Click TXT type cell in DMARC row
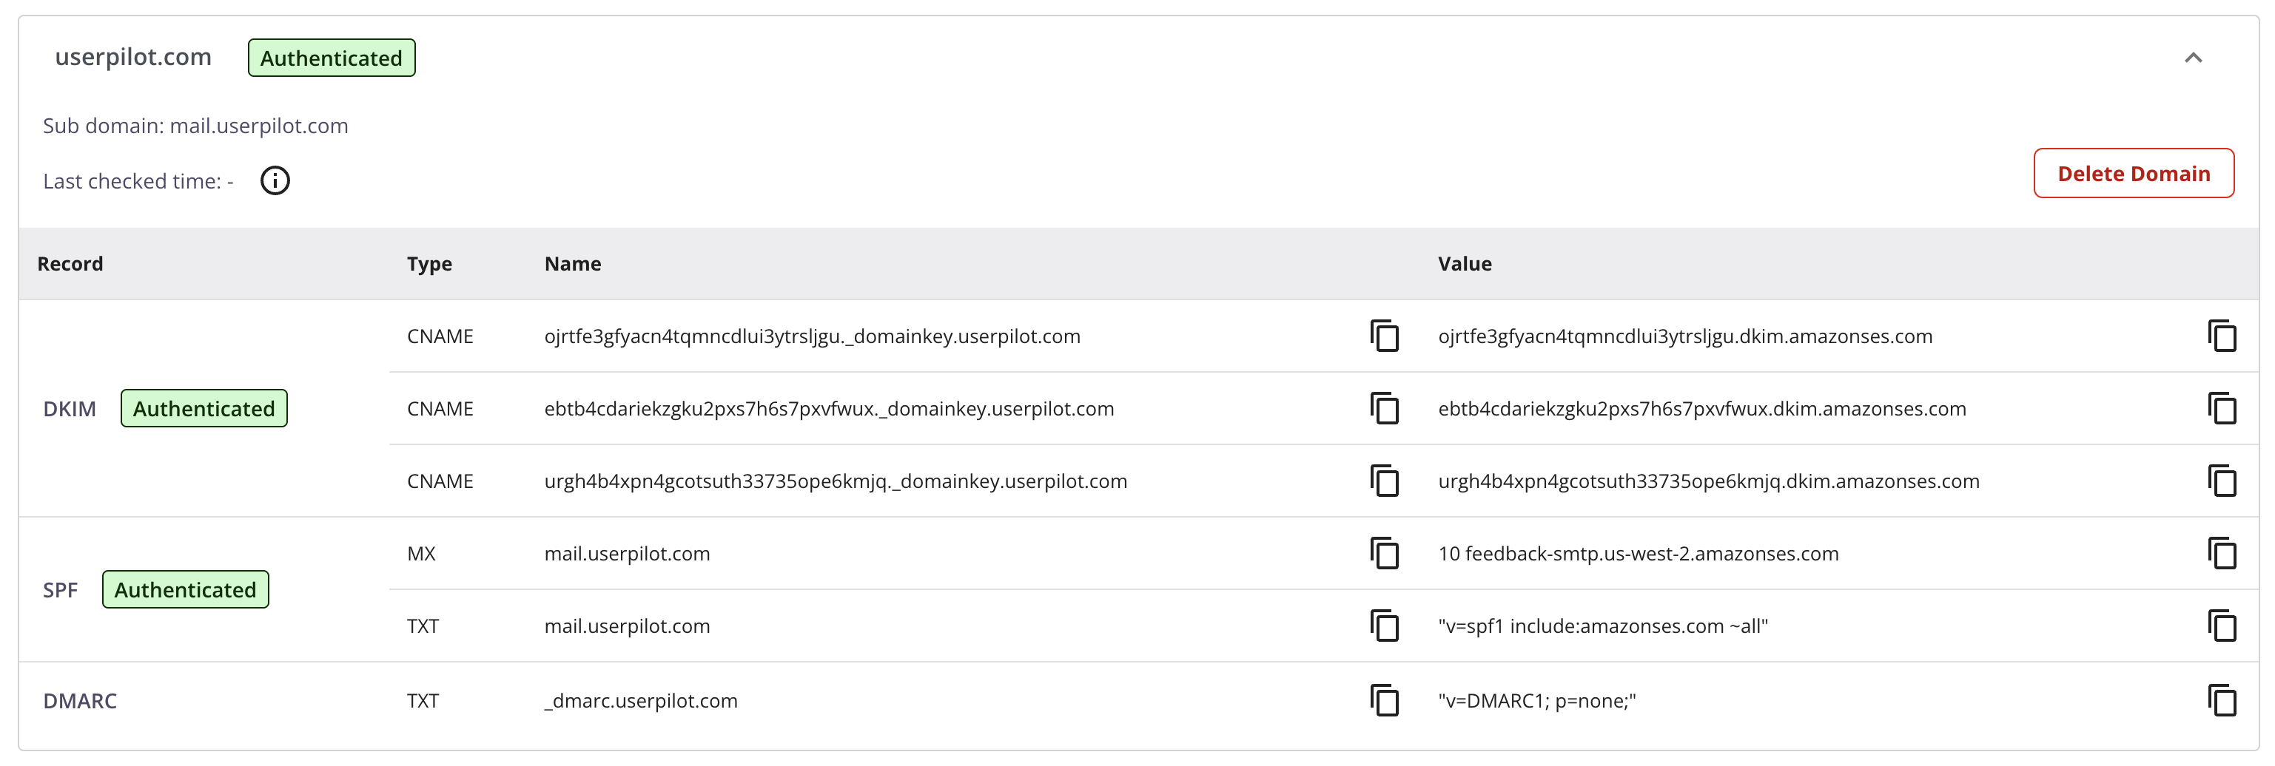The image size is (2275, 766). (422, 701)
